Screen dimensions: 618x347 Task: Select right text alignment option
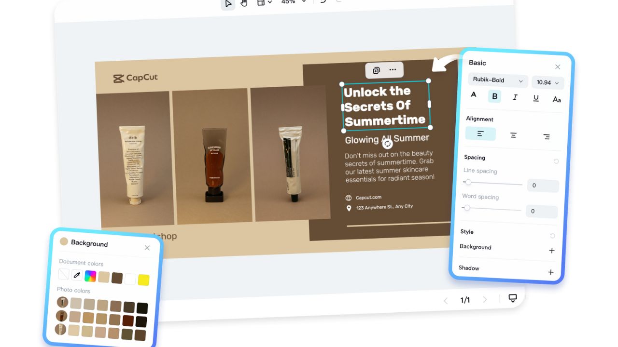pos(546,136)
